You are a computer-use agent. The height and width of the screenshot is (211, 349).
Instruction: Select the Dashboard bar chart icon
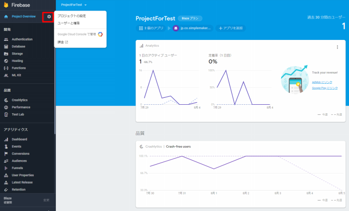pos(6,139)
